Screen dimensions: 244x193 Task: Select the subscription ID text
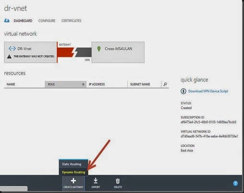point(208,122)
